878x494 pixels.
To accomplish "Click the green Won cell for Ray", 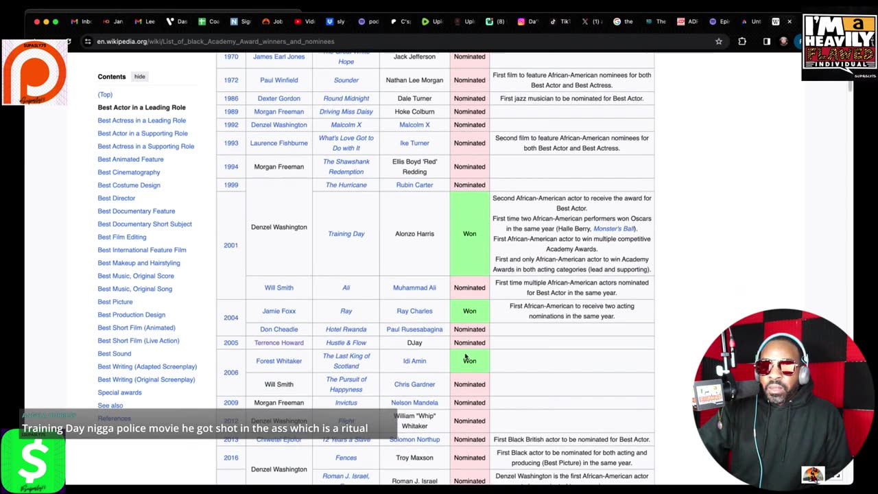I will [x=469, y=311].
